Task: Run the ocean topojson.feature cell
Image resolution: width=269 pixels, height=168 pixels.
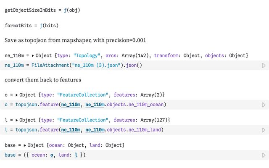Action: (264, 105)
